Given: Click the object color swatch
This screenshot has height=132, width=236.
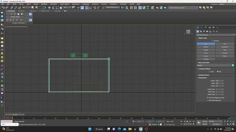Looking at the screenshot, I should [233, 65].
